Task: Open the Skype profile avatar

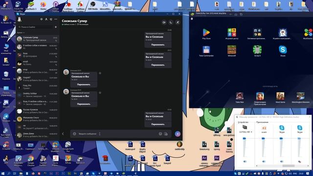Action: pyautogui.click(x=20, y=20)
